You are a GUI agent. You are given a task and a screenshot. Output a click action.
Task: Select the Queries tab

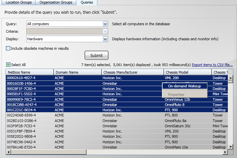pos(87,3)
